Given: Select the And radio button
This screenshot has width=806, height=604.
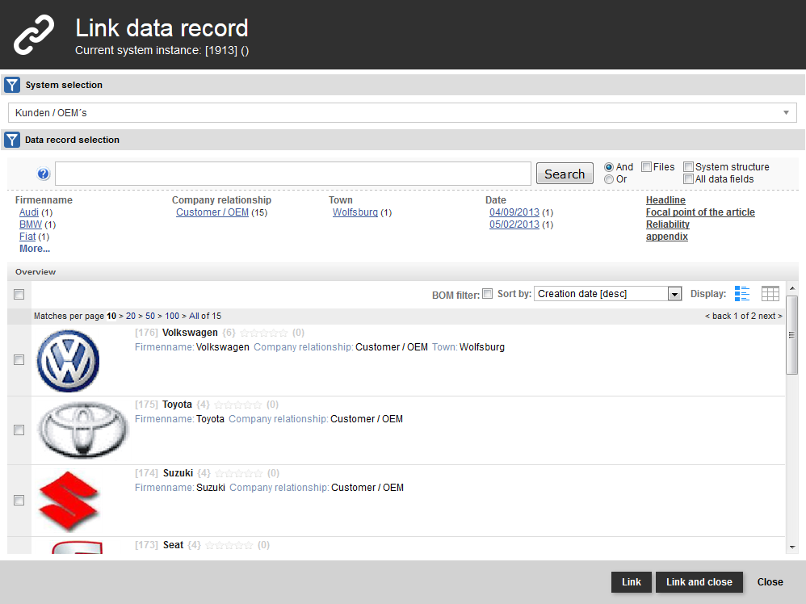Looking at the screenshot, I should [x=609, y=167].
